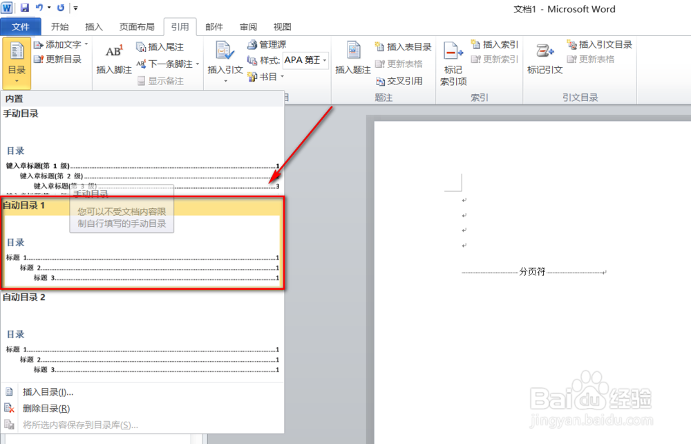Click 插入题注 insert caption button
The width and height of the screenshot is (691, 444).
pos(353,58)
